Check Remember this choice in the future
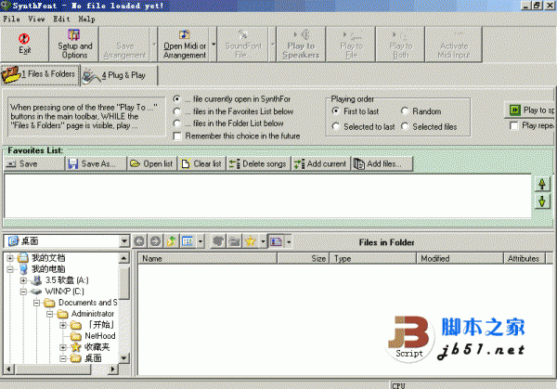This screenshot has height=389, width=557. pyautogui.click(x=177, y=136)
